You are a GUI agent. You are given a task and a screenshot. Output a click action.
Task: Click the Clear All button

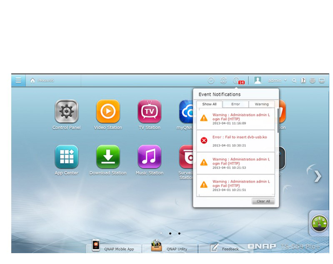pyautogui.click(x=263, y=201)
